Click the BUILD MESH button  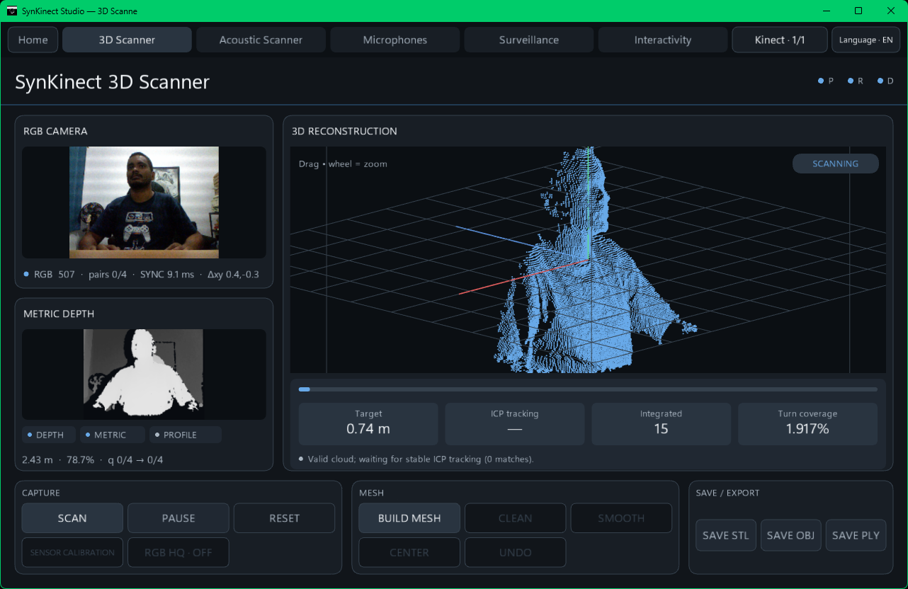(x=409, y=518)
